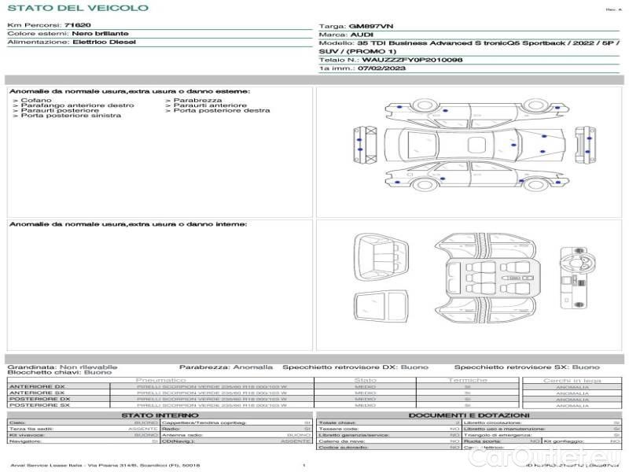This screenshot has width=629, height=472.
Task: Click the Porta posteriore sinistra anomaly entry
Action: [x=71, y=116]
